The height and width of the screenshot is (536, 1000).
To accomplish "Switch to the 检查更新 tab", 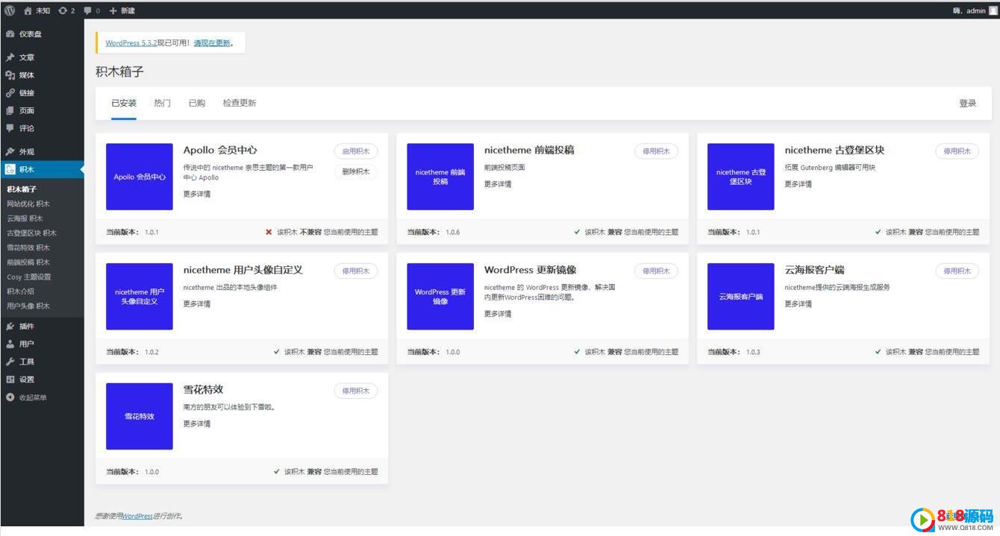I will [x=240, y=103].
